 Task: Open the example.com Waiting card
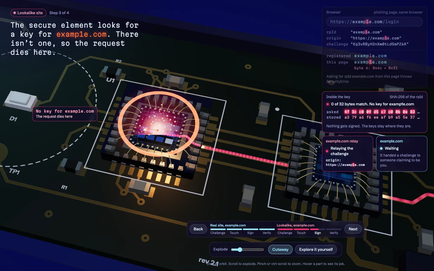click(401, 154)
